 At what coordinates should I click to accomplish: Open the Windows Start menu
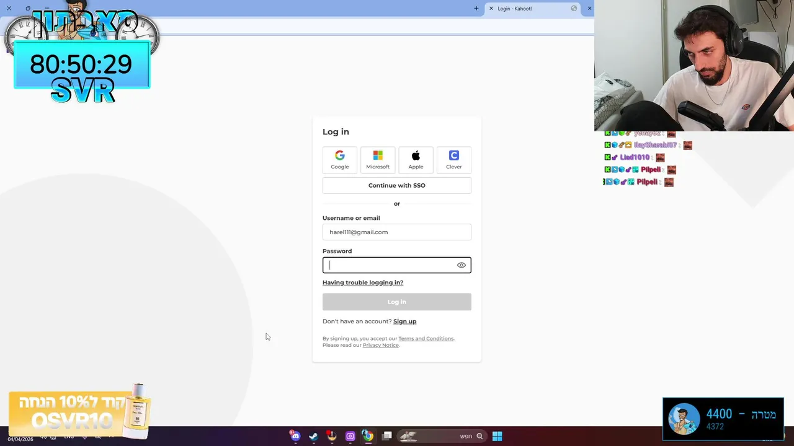[x=497, y=436]
